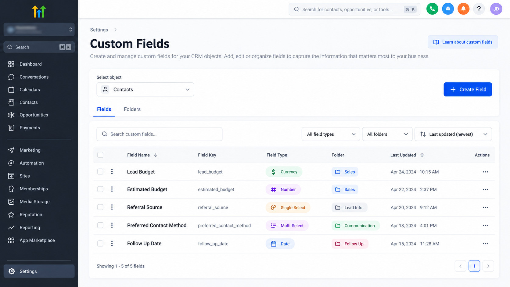Open the help question mark icon

pyautogui.click(x=479, y=9)
